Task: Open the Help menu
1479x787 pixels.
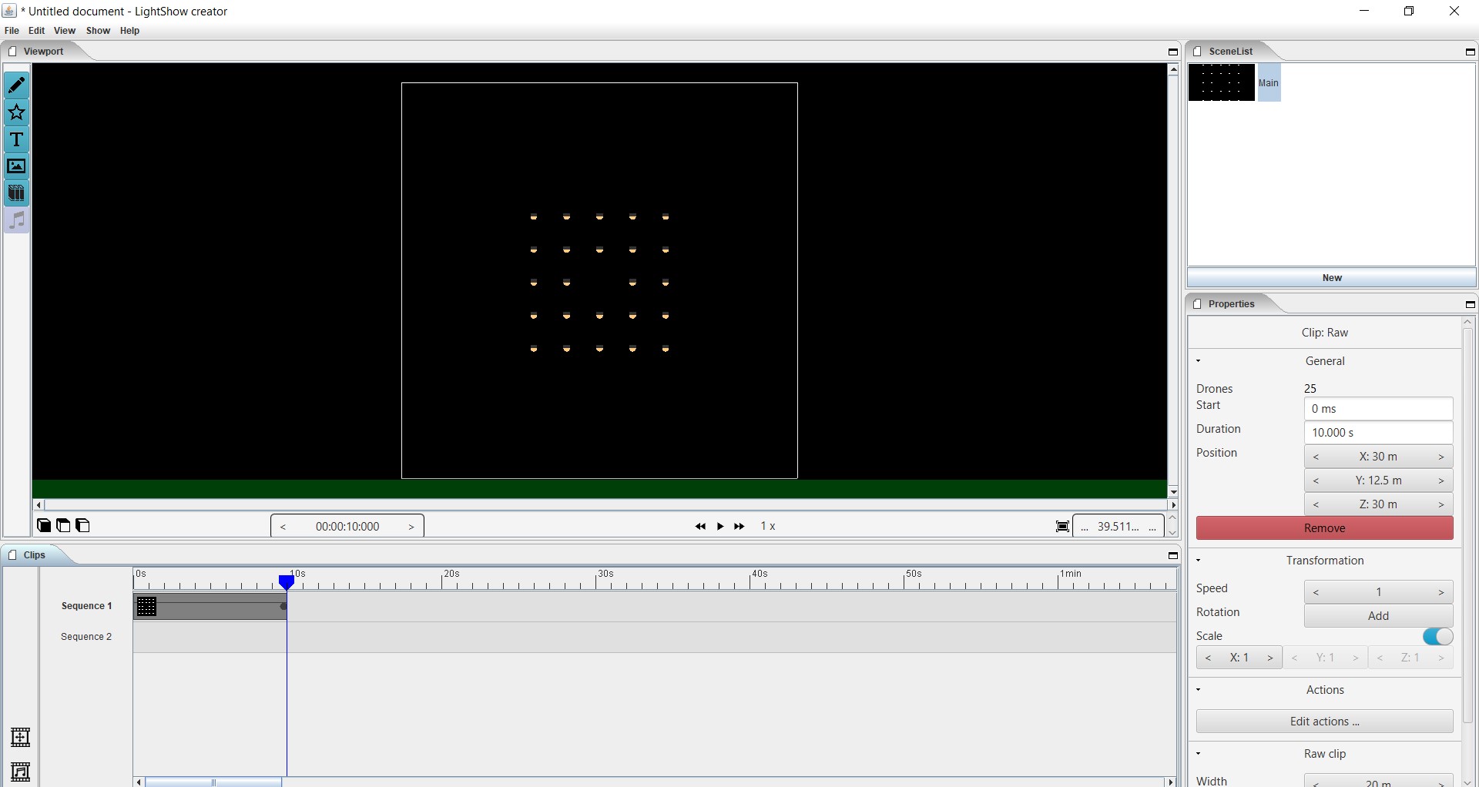Action: click(129, 31)
